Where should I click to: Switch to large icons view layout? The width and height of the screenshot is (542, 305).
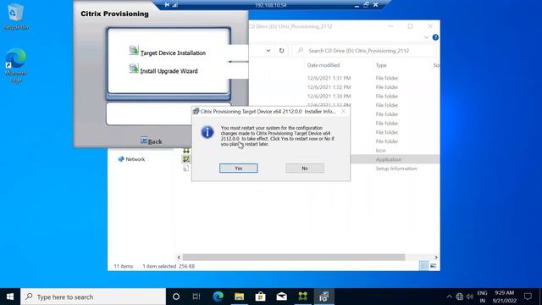pyautogui.click(x=433, y=266)
